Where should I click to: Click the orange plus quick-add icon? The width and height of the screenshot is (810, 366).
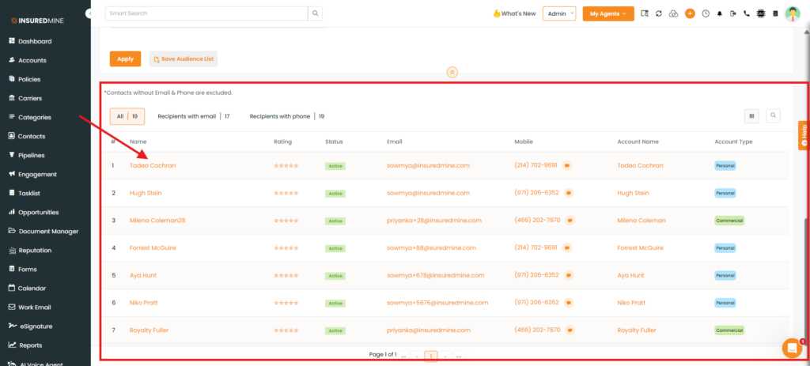[x=690, y=13]
